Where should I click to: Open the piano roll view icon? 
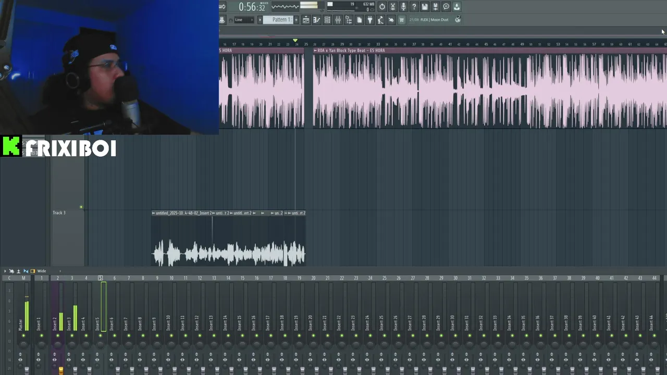tap(316, 20)
